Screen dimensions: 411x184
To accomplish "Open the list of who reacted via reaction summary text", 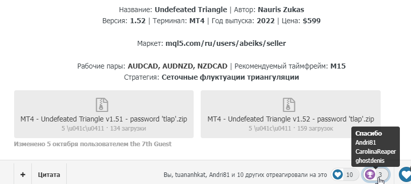I will click(x=245, y=175).
